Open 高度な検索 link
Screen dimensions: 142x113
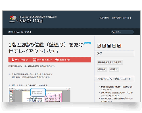tap(104, 18)
